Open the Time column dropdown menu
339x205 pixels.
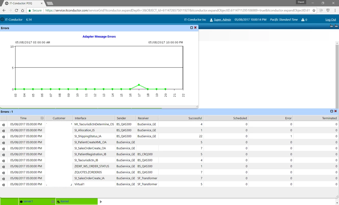[x=42, y=118]
